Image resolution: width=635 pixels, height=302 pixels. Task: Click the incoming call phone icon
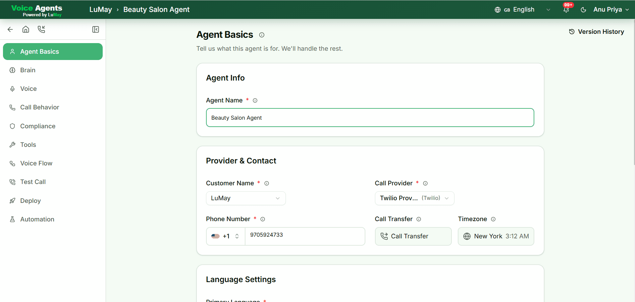(x=41, y=30)
